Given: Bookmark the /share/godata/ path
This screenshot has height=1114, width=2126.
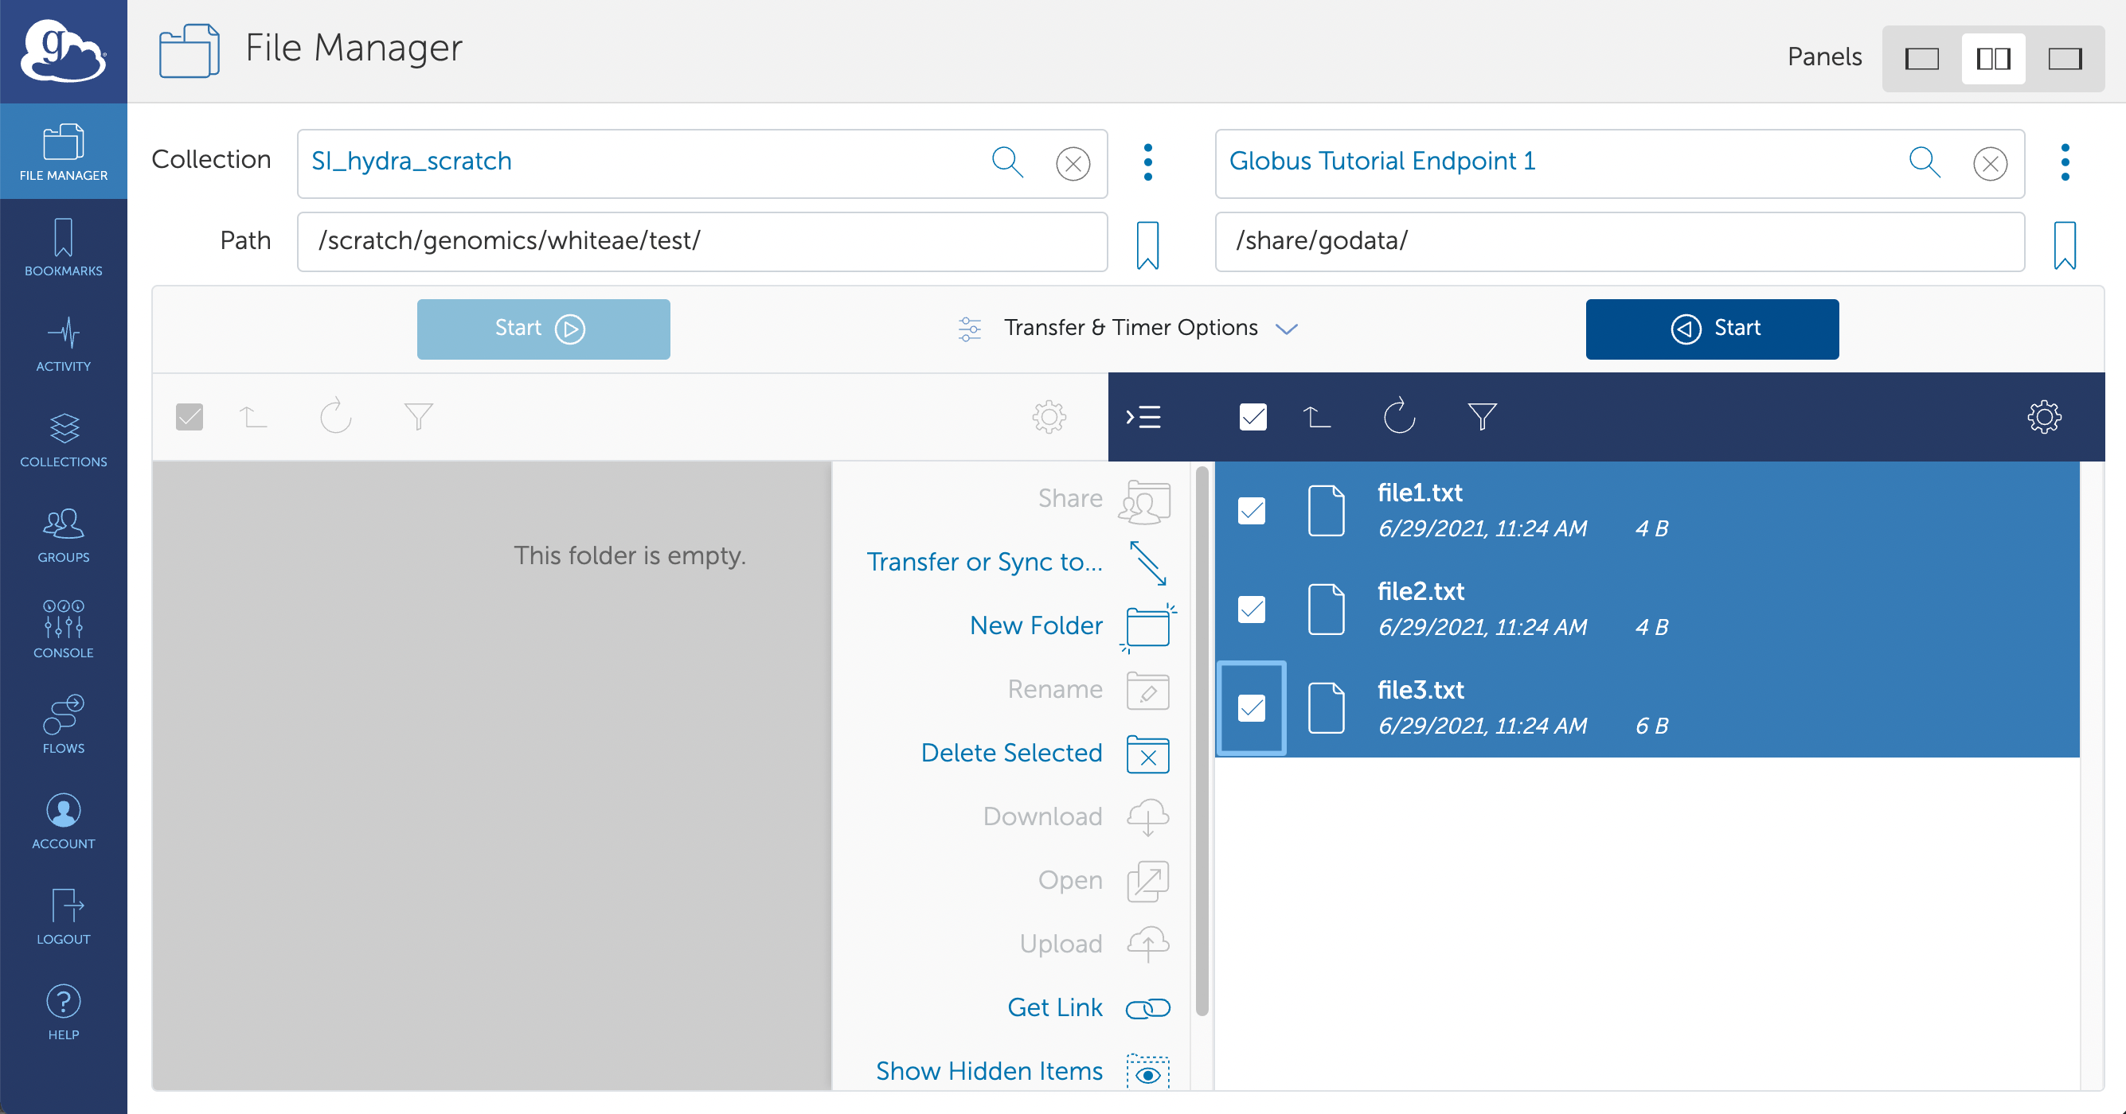Looking at the screenshot, I should click(2064, 244).
